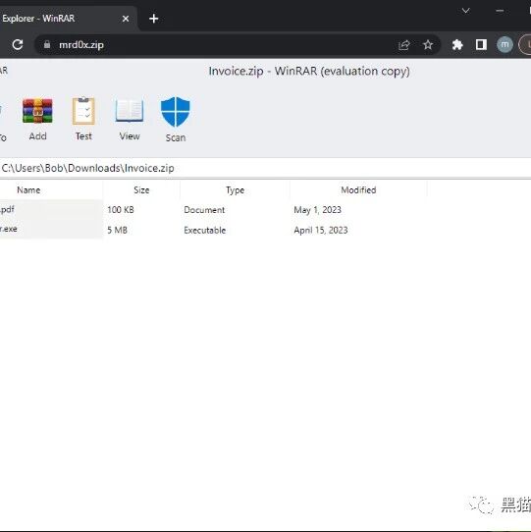
Task: Run the Scan shield icon
Action: tap(175, 112)
